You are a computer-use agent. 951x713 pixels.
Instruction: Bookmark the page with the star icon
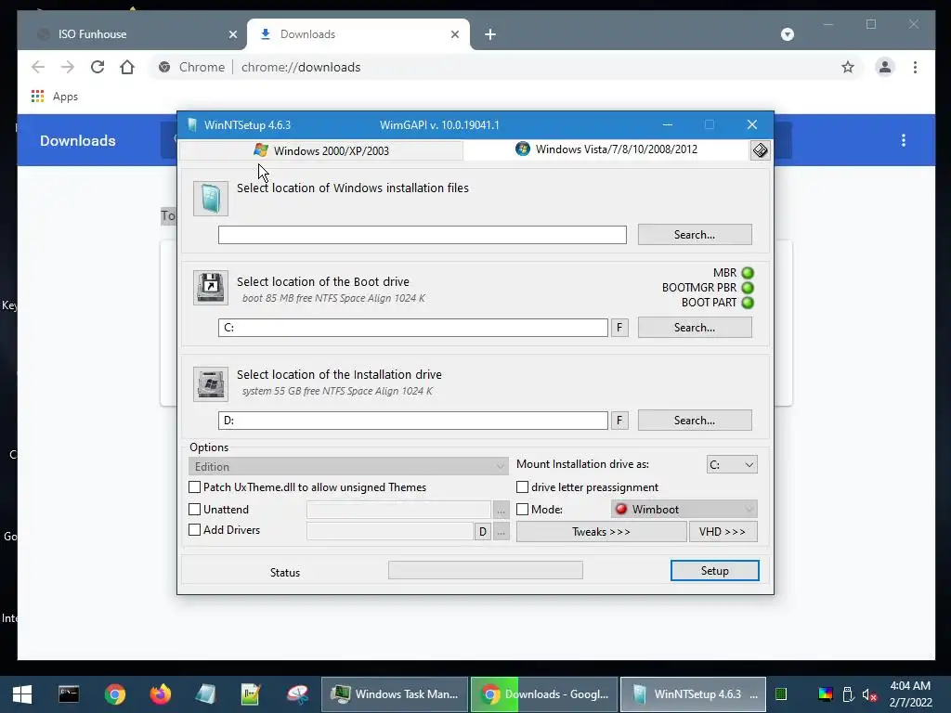pos(848,67)
